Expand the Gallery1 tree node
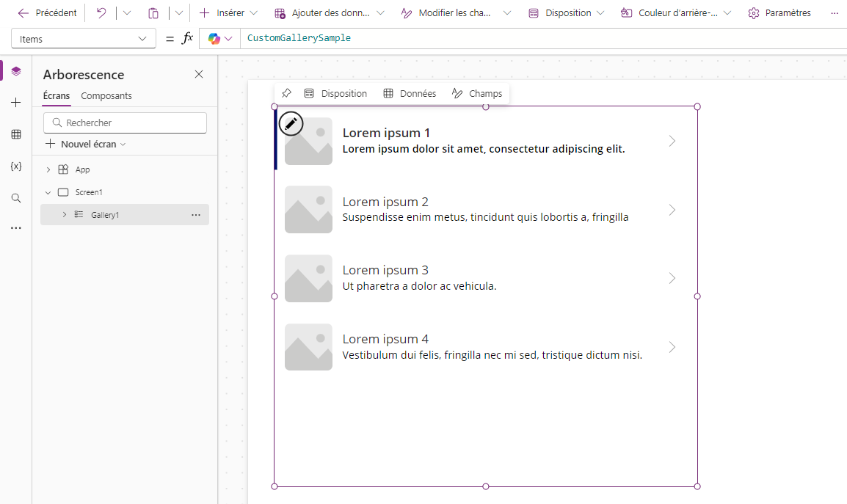The height and width of the screenshot is (504, 847). [65, 215]
